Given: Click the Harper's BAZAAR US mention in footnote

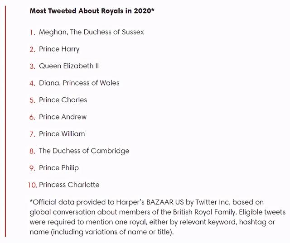Looking at the screenshot, I should [150, 202].
